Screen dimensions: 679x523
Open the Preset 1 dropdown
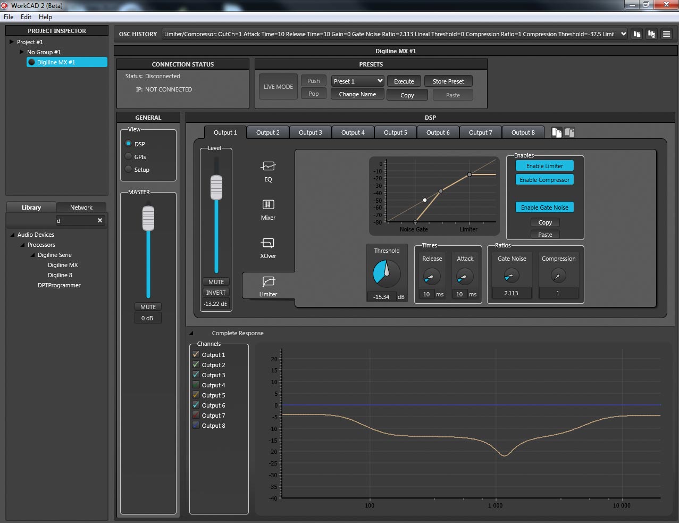click(x=357, y=81)
